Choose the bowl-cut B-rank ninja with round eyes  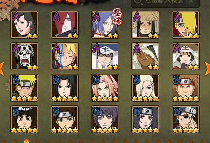coord(24,120)
